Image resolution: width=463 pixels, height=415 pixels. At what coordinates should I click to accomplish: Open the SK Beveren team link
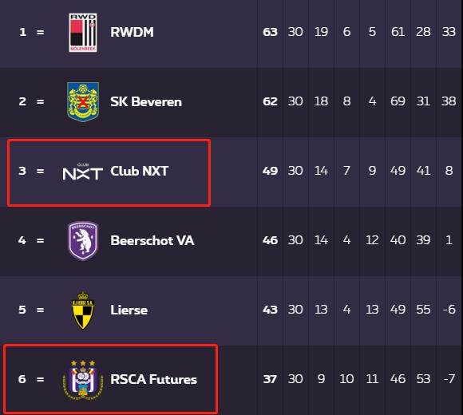[146, 102]
